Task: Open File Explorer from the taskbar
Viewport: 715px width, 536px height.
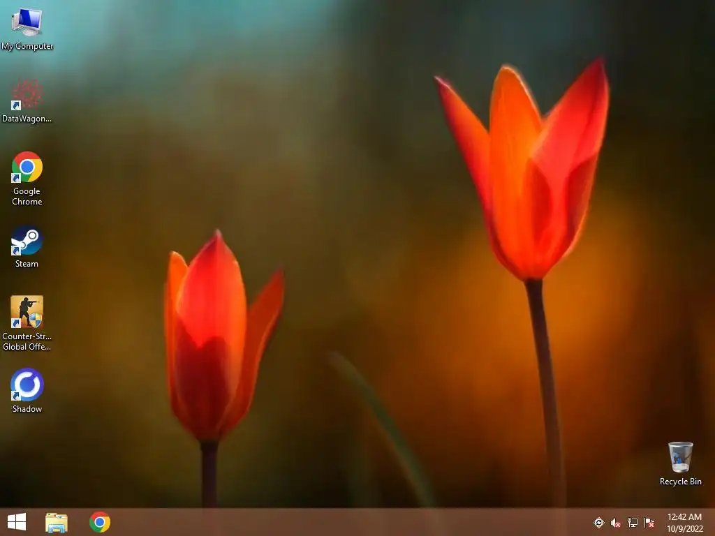Action: click(57, 522)
